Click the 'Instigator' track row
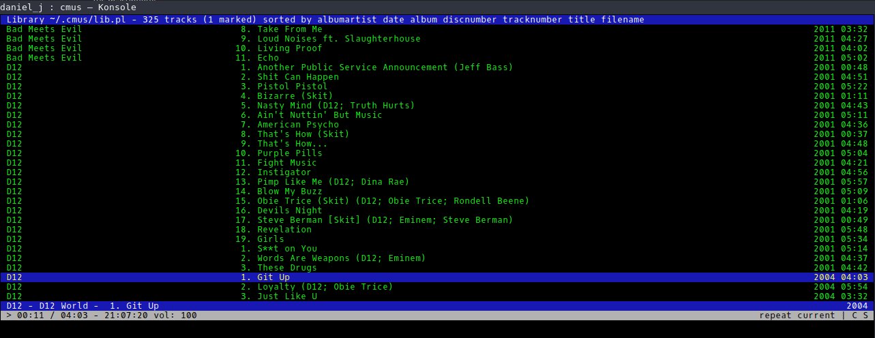 click(x=437, y=172)
